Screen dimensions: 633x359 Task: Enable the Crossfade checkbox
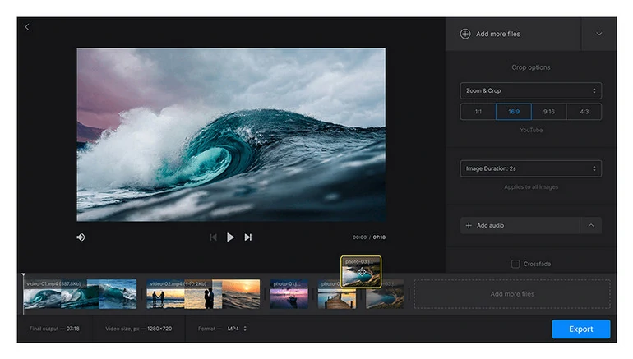point(515,264)
